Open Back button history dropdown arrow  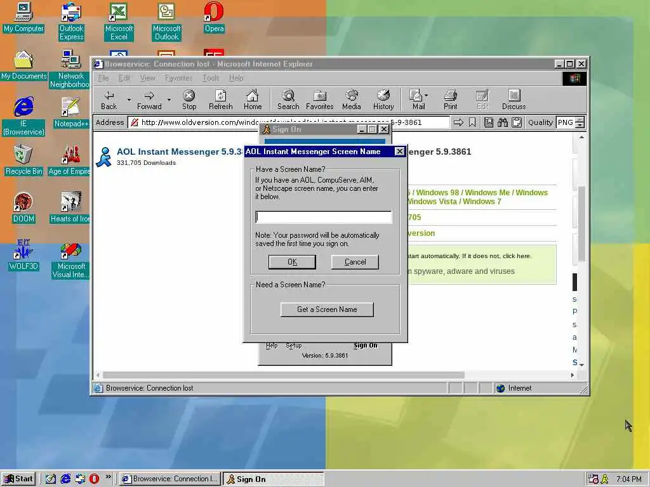point(129,100)
